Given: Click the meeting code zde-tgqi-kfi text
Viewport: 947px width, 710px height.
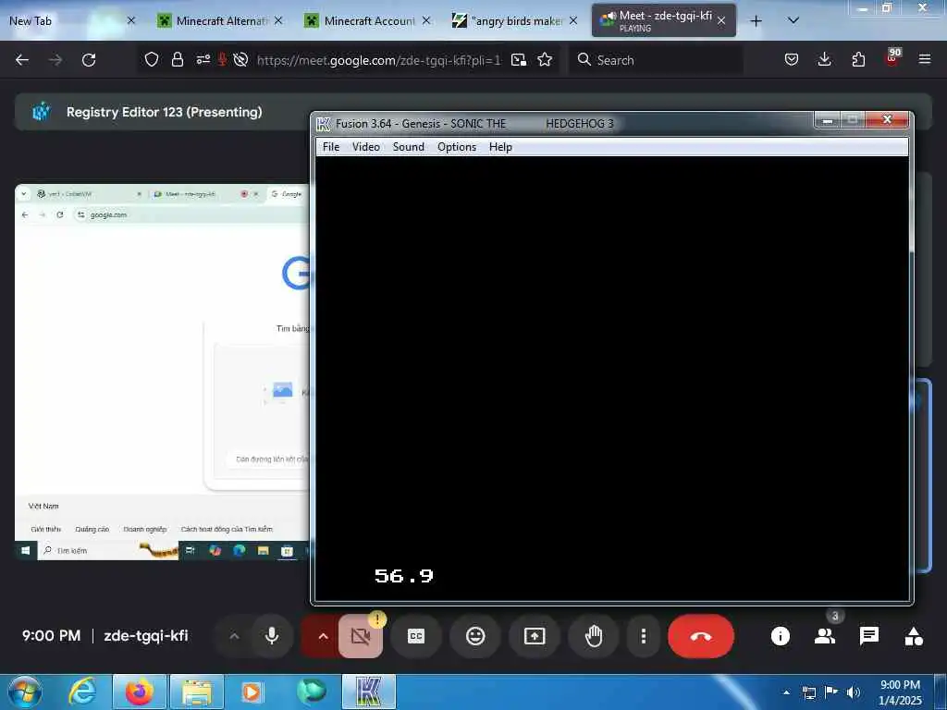Looking at the screenshot, I should click(146, 636).
